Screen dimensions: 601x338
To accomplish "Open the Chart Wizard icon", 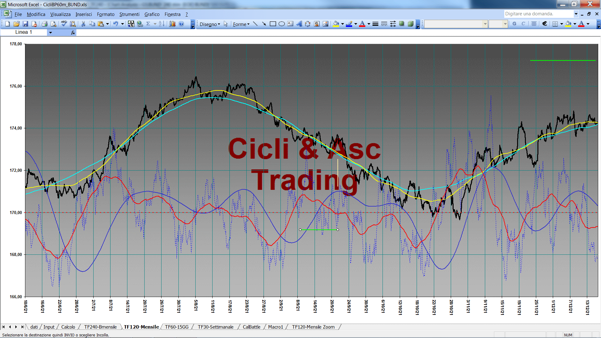I will (x=172, y=24).
